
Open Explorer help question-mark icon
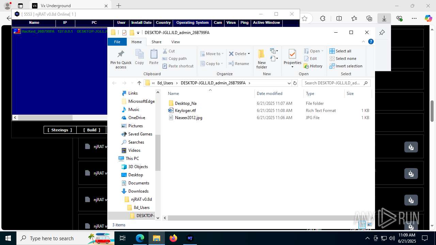point(371,42)
